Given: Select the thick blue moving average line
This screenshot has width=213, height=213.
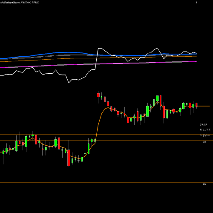Looking at the screenshot, I should tap(98, 55).
